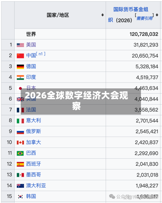Open the 澳大利亚 country link

click(x=36, y=186)
